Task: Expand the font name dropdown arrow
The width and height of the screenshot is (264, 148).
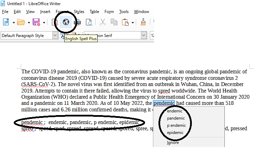Action: point(144,36)
